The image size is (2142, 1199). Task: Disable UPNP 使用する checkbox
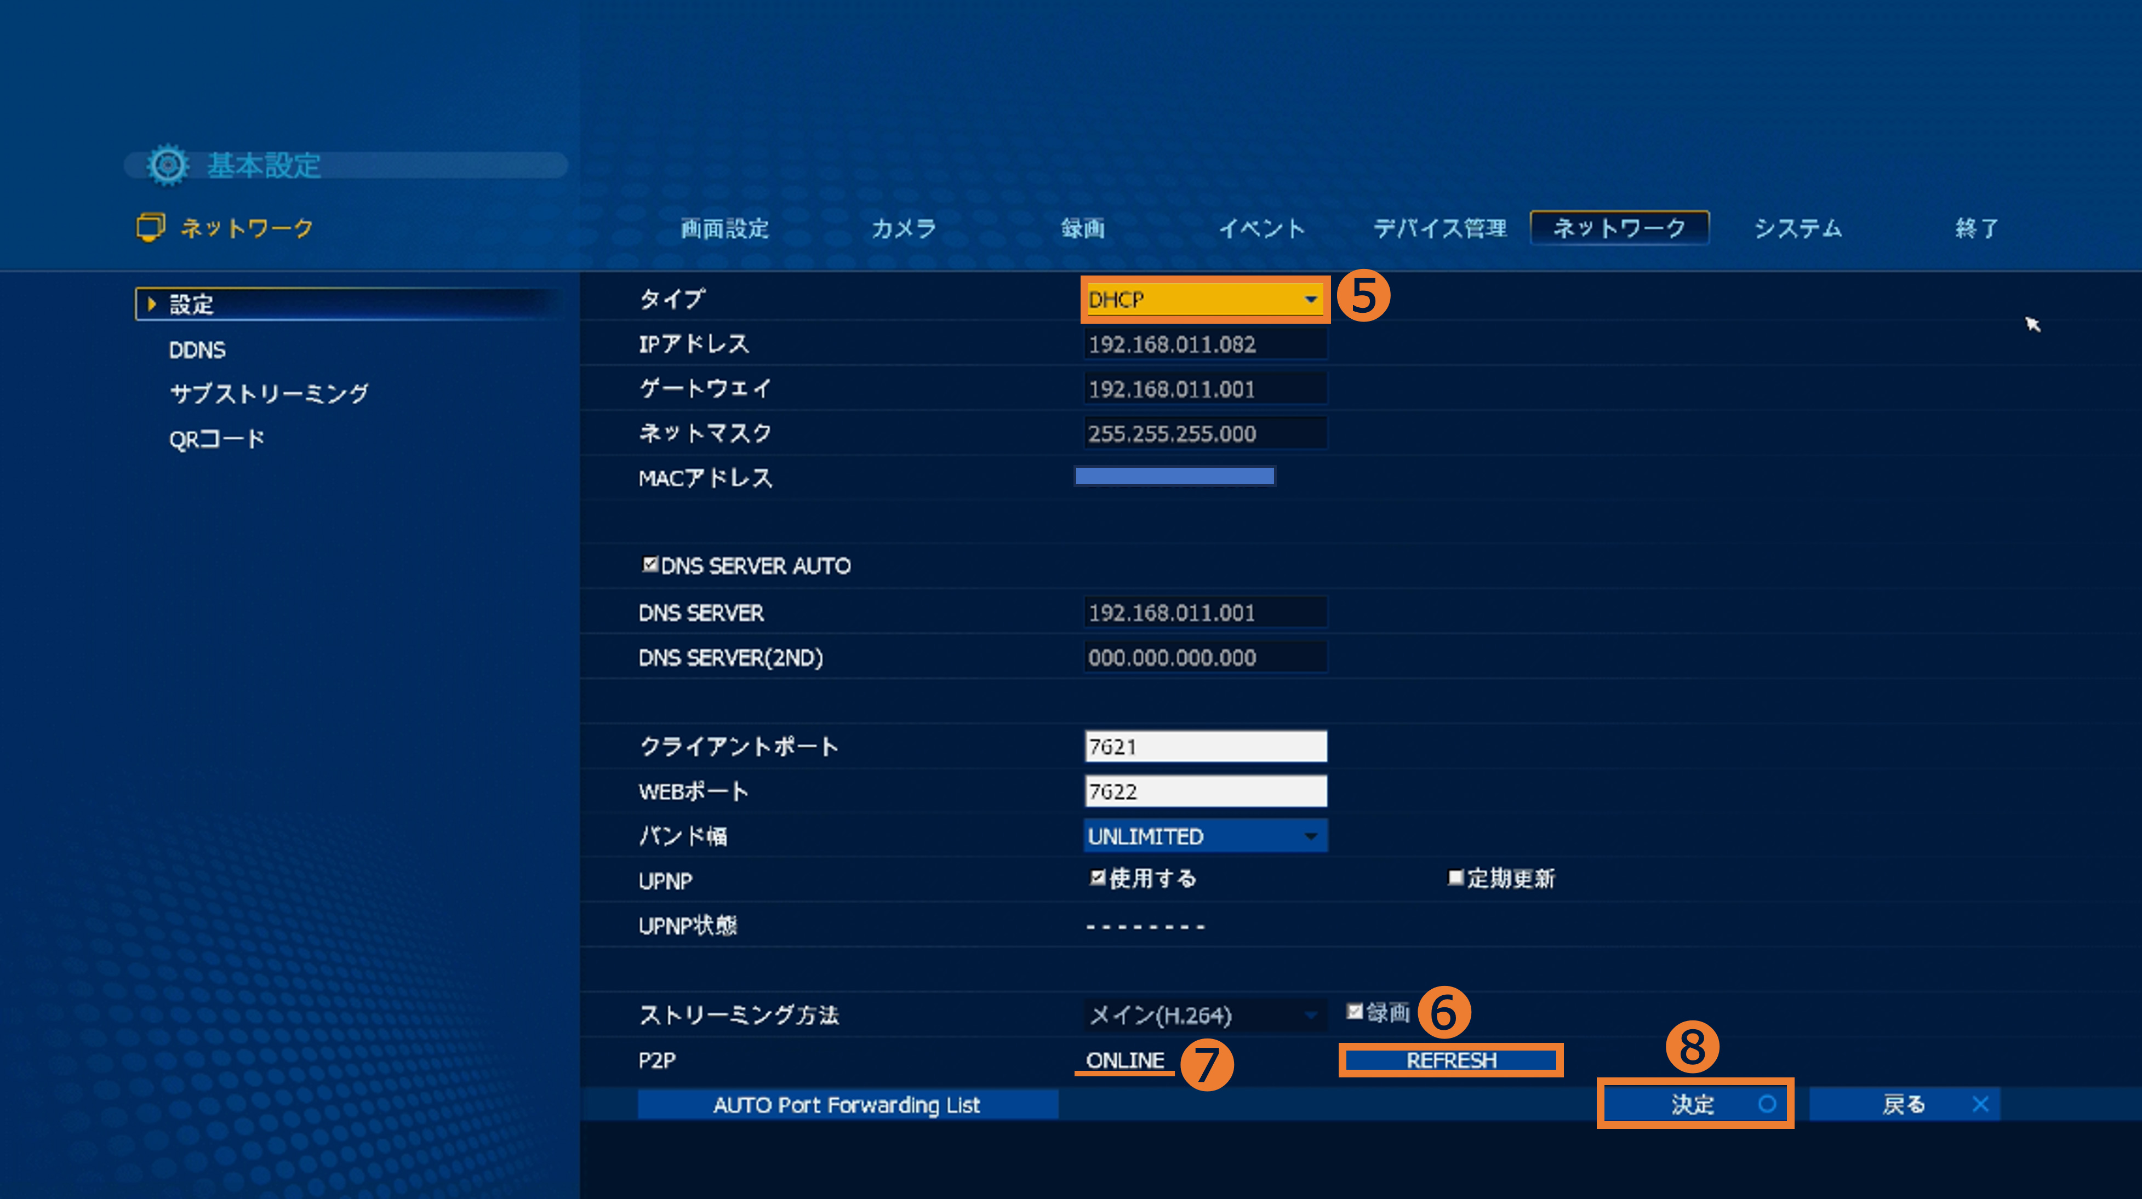(x=1097, y=877)
